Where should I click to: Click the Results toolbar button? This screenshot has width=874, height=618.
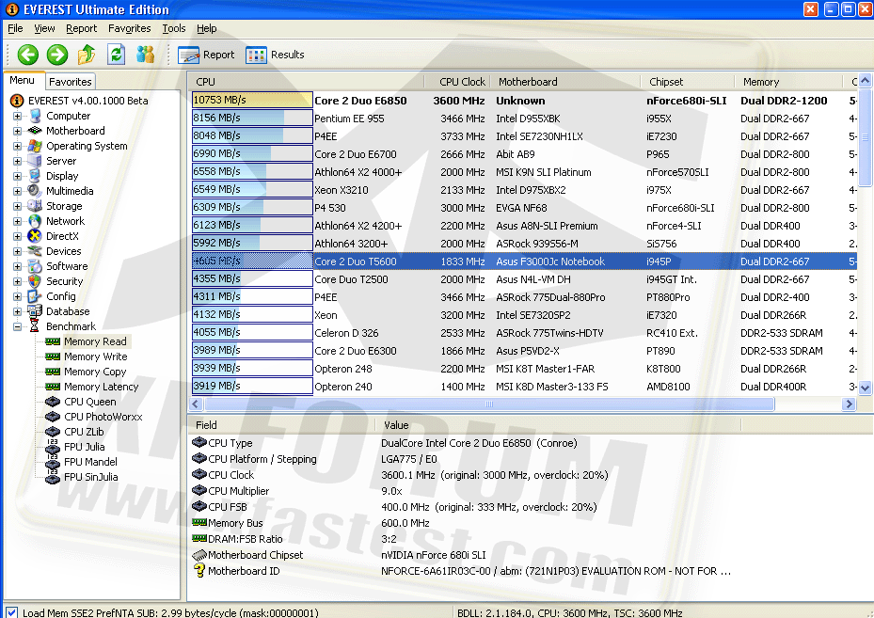tap(275, 55)
